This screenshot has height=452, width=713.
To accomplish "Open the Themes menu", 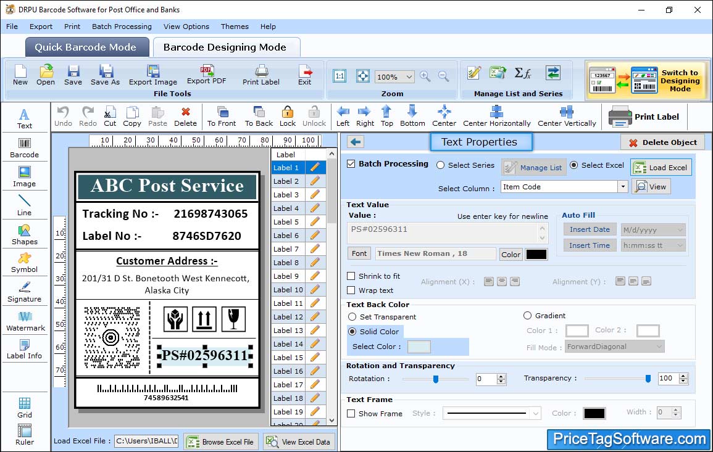I will 235,27.
